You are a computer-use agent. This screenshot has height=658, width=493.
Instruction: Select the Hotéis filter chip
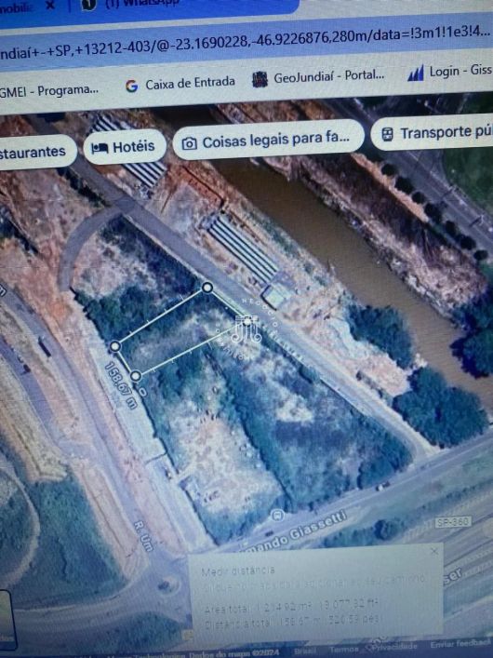coord(125,147)
